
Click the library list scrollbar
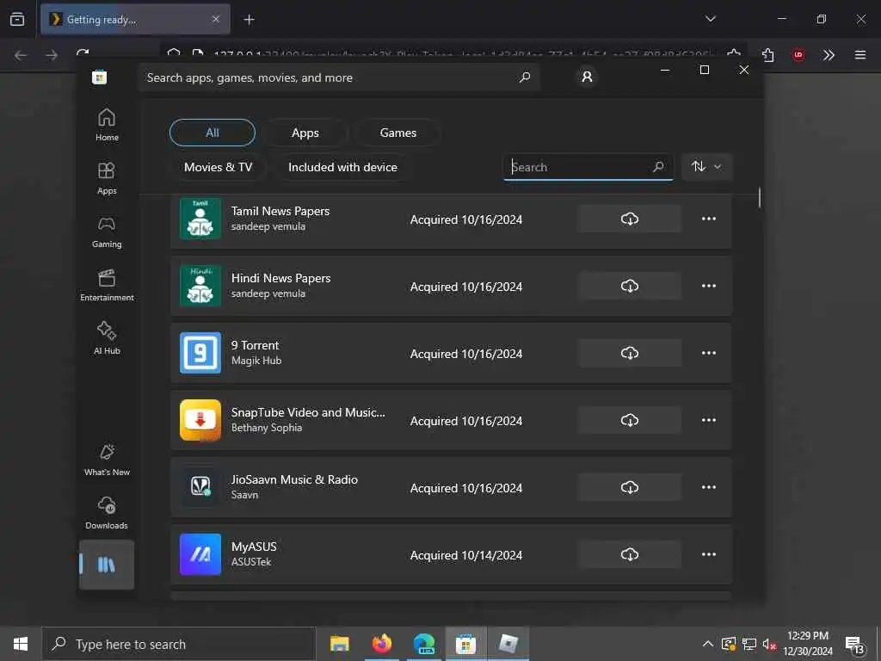coord(759,197)
